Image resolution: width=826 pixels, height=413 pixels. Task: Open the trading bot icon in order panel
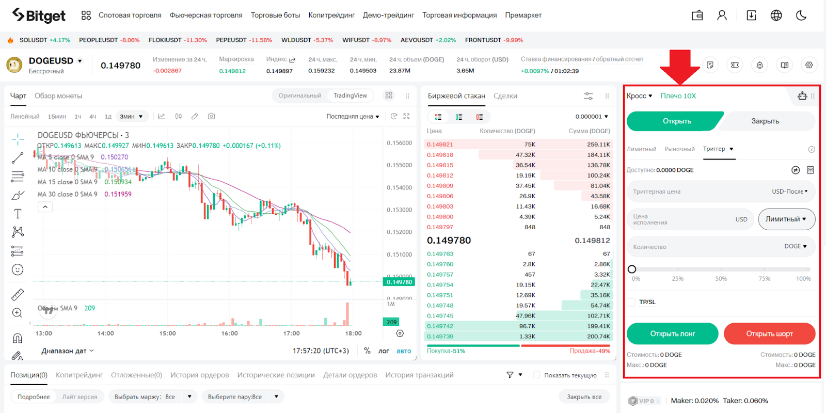[802, 96]
